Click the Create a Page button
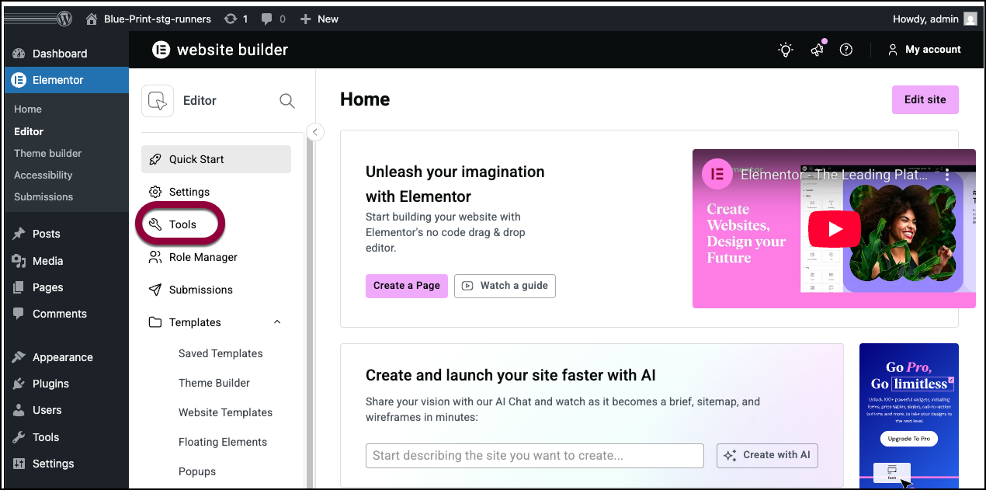Image resolution: width=986 pixels, height=490 pixels. pos(406,286)
